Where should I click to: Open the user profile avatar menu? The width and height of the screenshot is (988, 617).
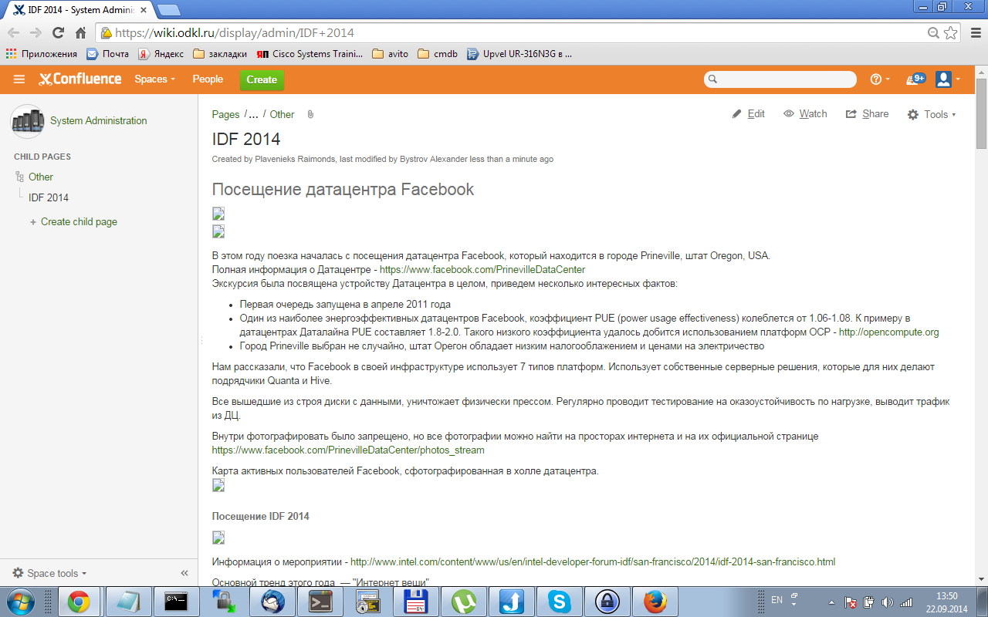point(943,79)
